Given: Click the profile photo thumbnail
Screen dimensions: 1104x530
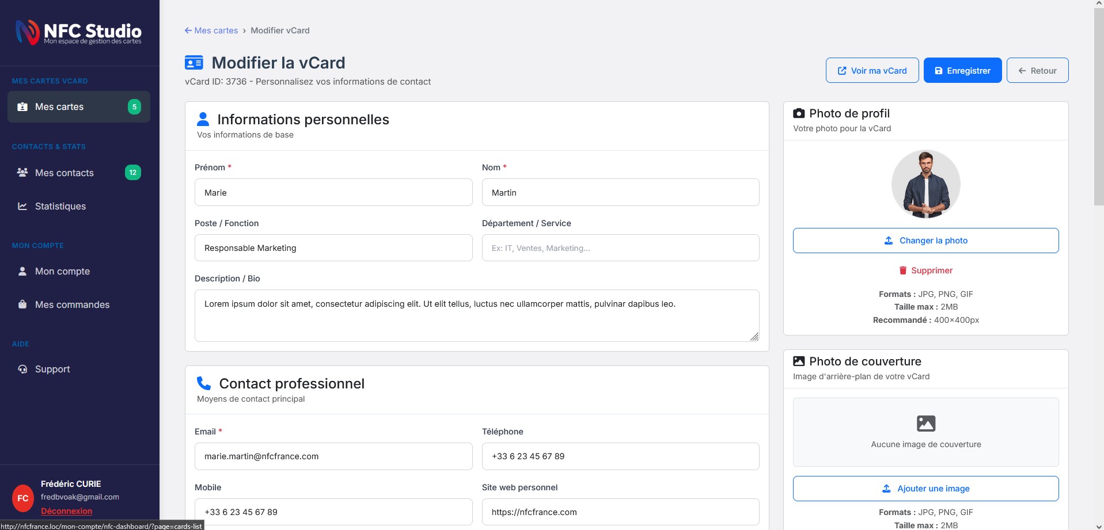Looking at the screenshot, I should pyautogui.click(x=925, y=184).
